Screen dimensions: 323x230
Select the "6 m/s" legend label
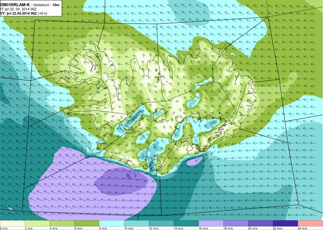point(78,228)
